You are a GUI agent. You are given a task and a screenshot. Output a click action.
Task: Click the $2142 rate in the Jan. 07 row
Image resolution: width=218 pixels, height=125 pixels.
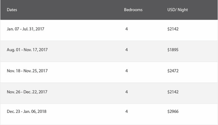173,29
